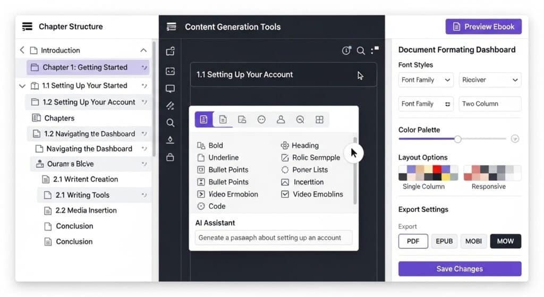Click the 1.1 Setting Up Your Account title field

pyautogui.click(x=284, y=74)
